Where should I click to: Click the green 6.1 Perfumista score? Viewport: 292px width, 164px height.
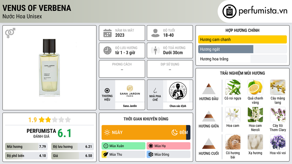(x=64, y=133)
